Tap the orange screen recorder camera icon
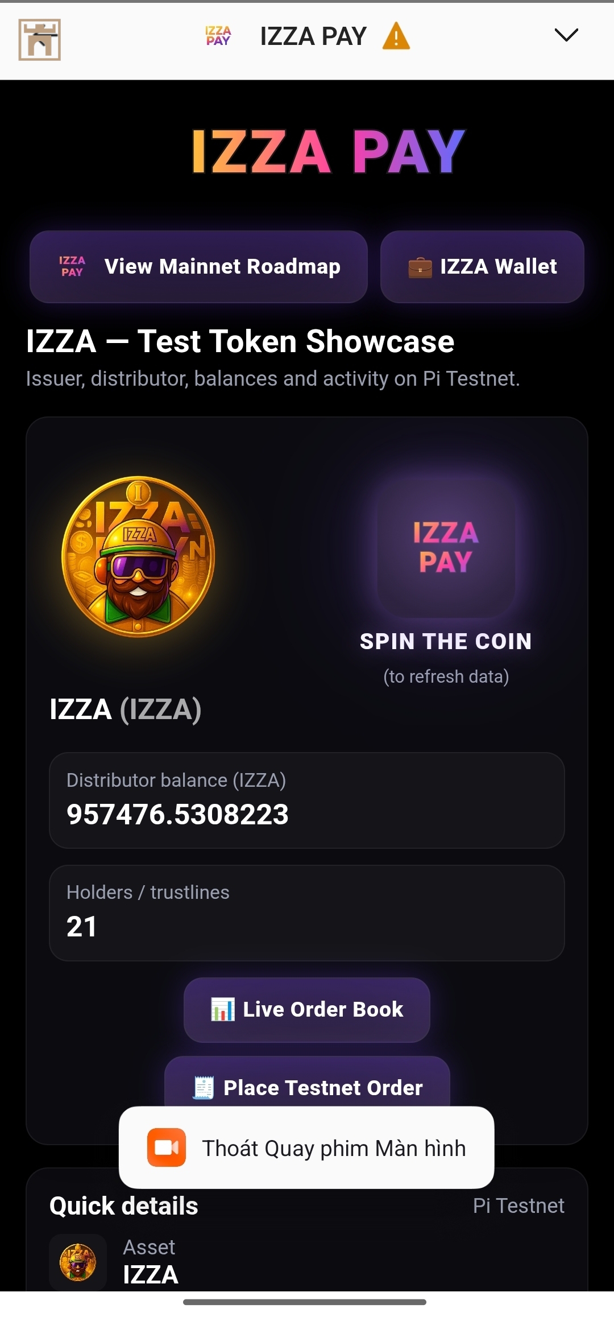The width and height of the screenshot is (614, 1317). (x=167, y=1147)
